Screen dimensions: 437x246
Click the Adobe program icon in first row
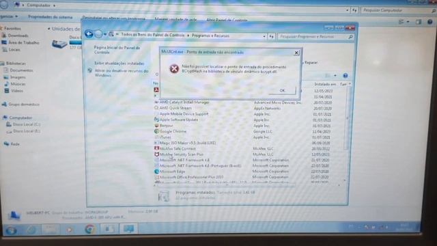pyautogui.click(x=156, y=90)
